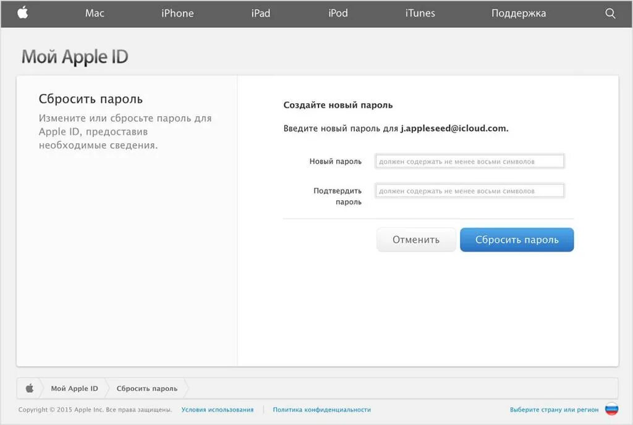Screen dimensions: 633x425
Task: Click the Russian flag region icon
Action: [611, 409]
